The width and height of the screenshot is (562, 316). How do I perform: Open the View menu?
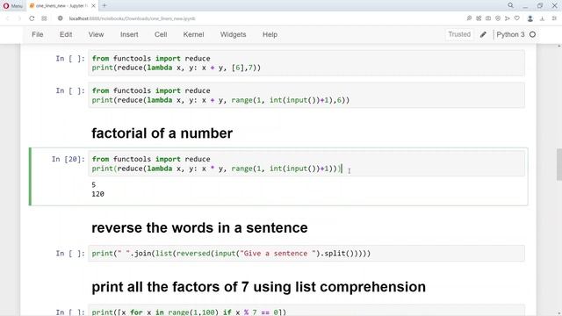coord(96,34)
